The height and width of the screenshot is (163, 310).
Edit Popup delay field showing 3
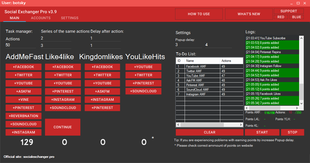point(189,45)
